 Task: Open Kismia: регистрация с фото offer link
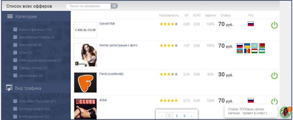(118, 45)
